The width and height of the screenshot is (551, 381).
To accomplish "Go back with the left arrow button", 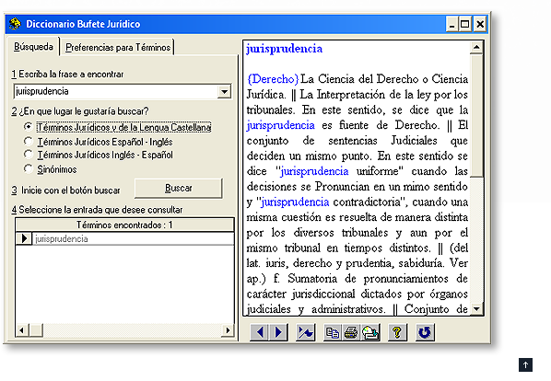I will coord(259,332).
